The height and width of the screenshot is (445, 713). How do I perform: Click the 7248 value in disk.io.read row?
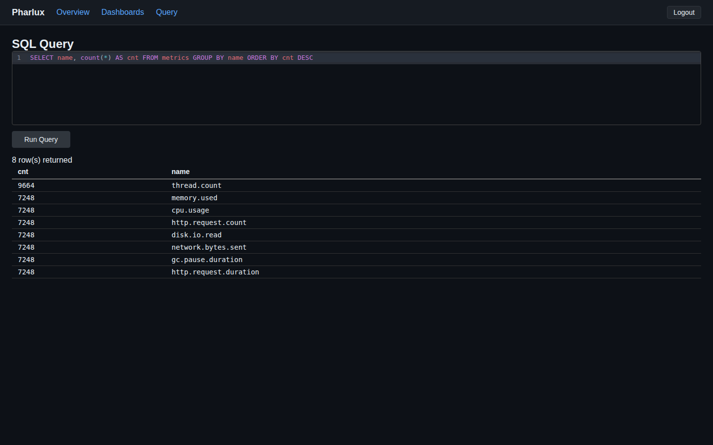pyautogui.click(x=26, y=235)
